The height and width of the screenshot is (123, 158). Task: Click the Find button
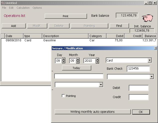point(119,26)
